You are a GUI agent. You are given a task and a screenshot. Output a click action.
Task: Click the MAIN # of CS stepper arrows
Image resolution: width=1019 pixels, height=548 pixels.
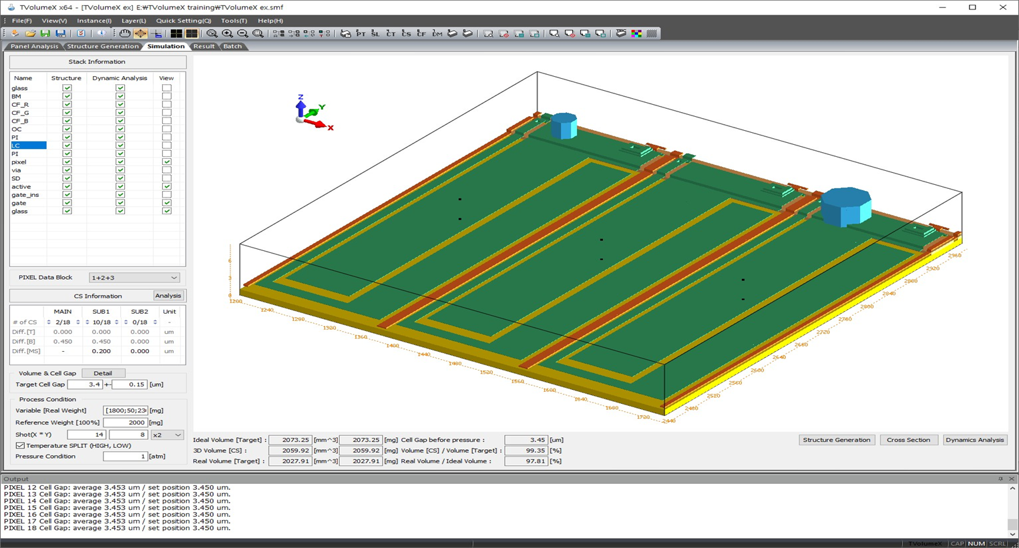coord(49,322)
